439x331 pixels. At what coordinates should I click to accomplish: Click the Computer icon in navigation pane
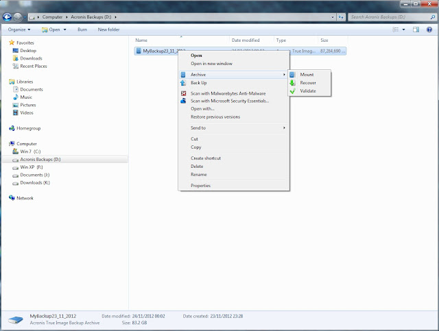[12, 143]
